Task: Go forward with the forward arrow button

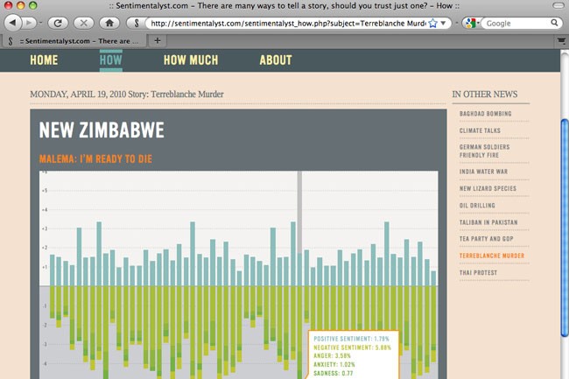Action: pos(28,24)
